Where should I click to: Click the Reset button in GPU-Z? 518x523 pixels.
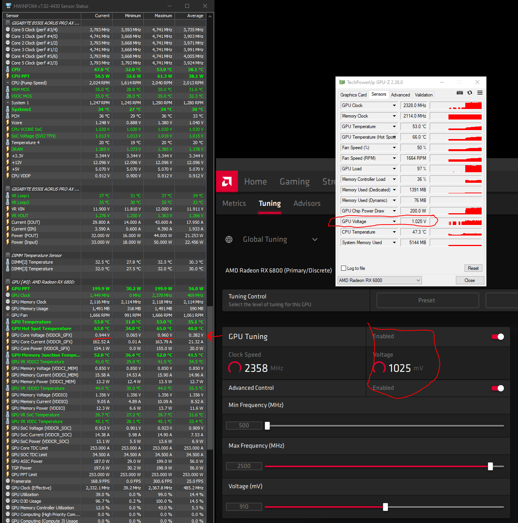point(473,268)
